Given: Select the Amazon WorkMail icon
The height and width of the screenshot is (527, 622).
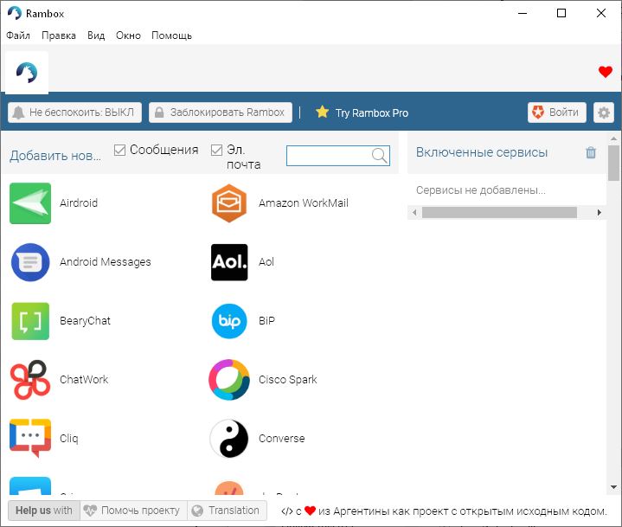Looking at the screenshot, I should 229,203.
